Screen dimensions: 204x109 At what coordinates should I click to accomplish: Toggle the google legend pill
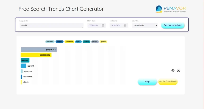click(95, 42)
